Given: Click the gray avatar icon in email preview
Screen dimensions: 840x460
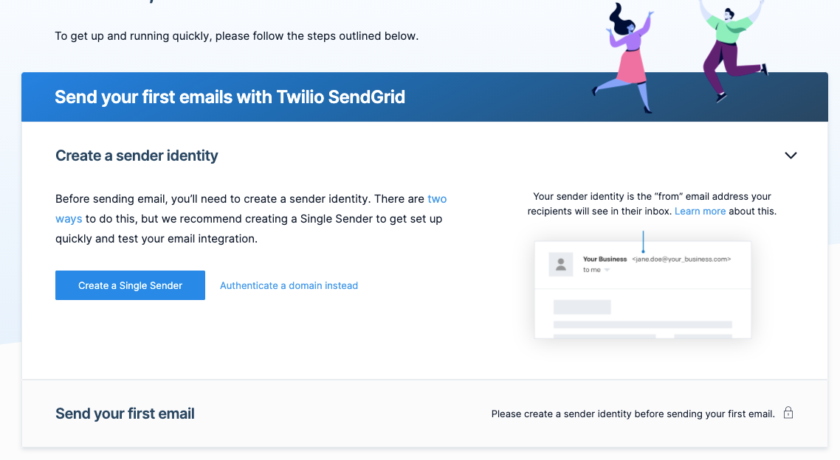Looking at the screenshot, I should point(561,264).
